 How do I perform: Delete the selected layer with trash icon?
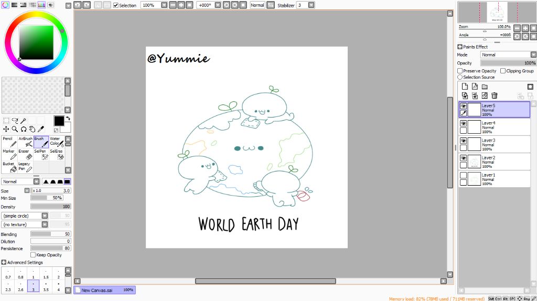pyautogui.click(x=494, y=95)
